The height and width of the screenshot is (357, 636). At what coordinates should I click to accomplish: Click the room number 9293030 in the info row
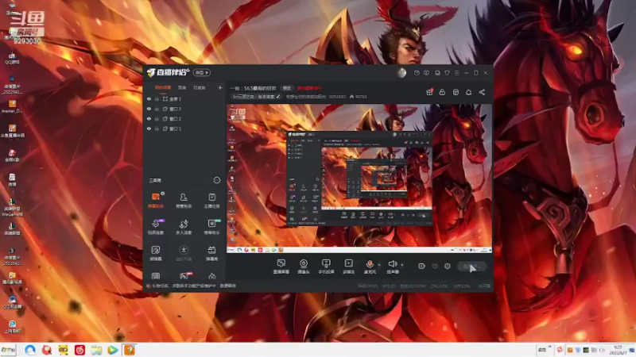point(337,97)
